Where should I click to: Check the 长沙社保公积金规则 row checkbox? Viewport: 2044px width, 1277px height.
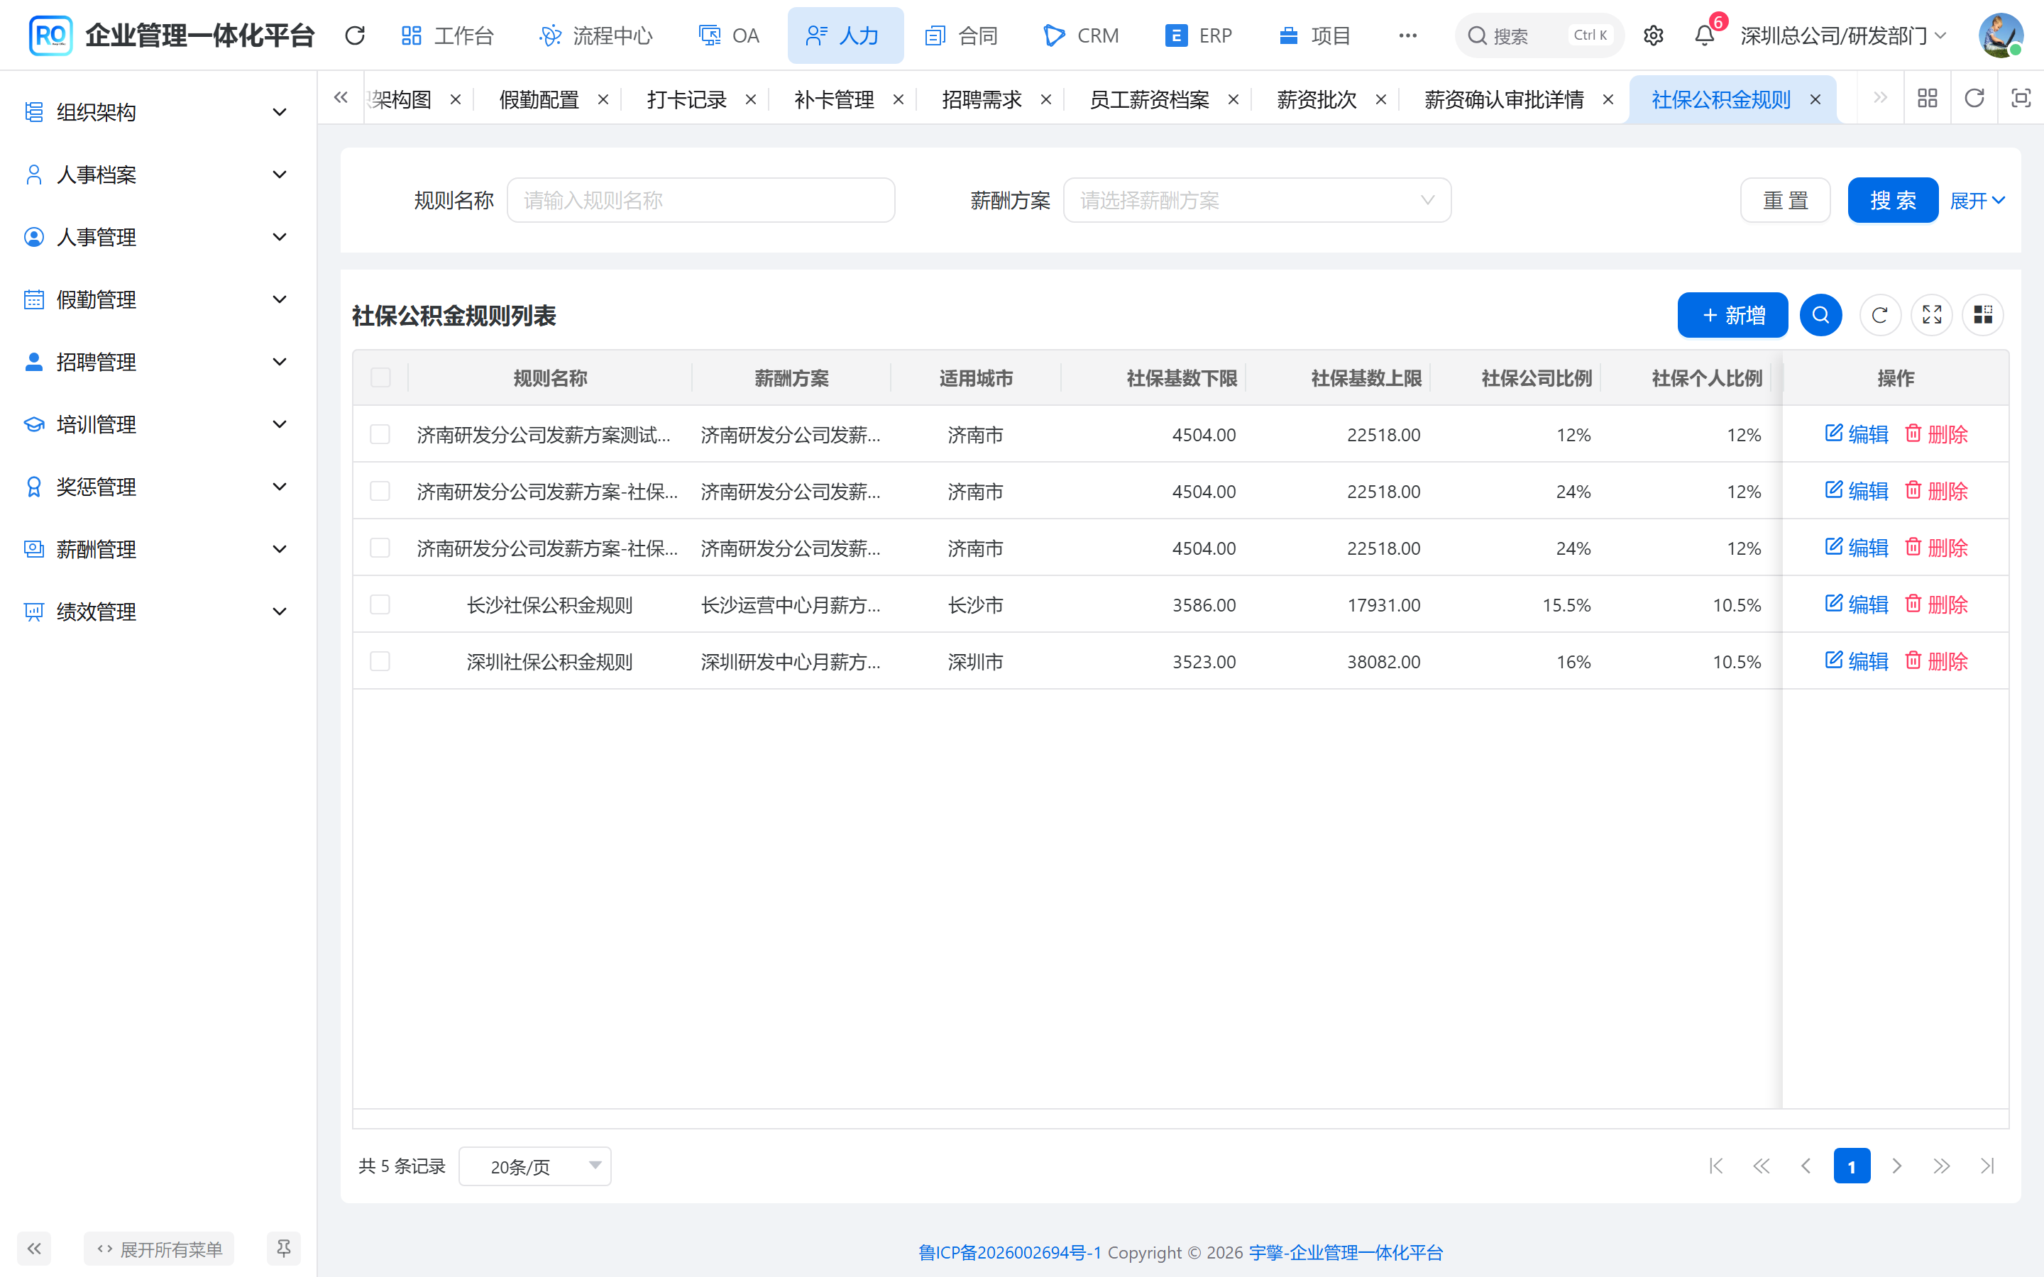point(380,604)
